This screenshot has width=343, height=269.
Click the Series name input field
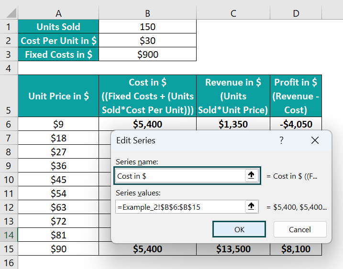[x=180, y=176]
